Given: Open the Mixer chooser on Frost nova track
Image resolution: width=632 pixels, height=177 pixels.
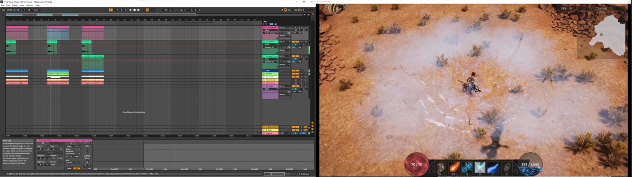Looking at the screenshot, I should tap(271, 30).
